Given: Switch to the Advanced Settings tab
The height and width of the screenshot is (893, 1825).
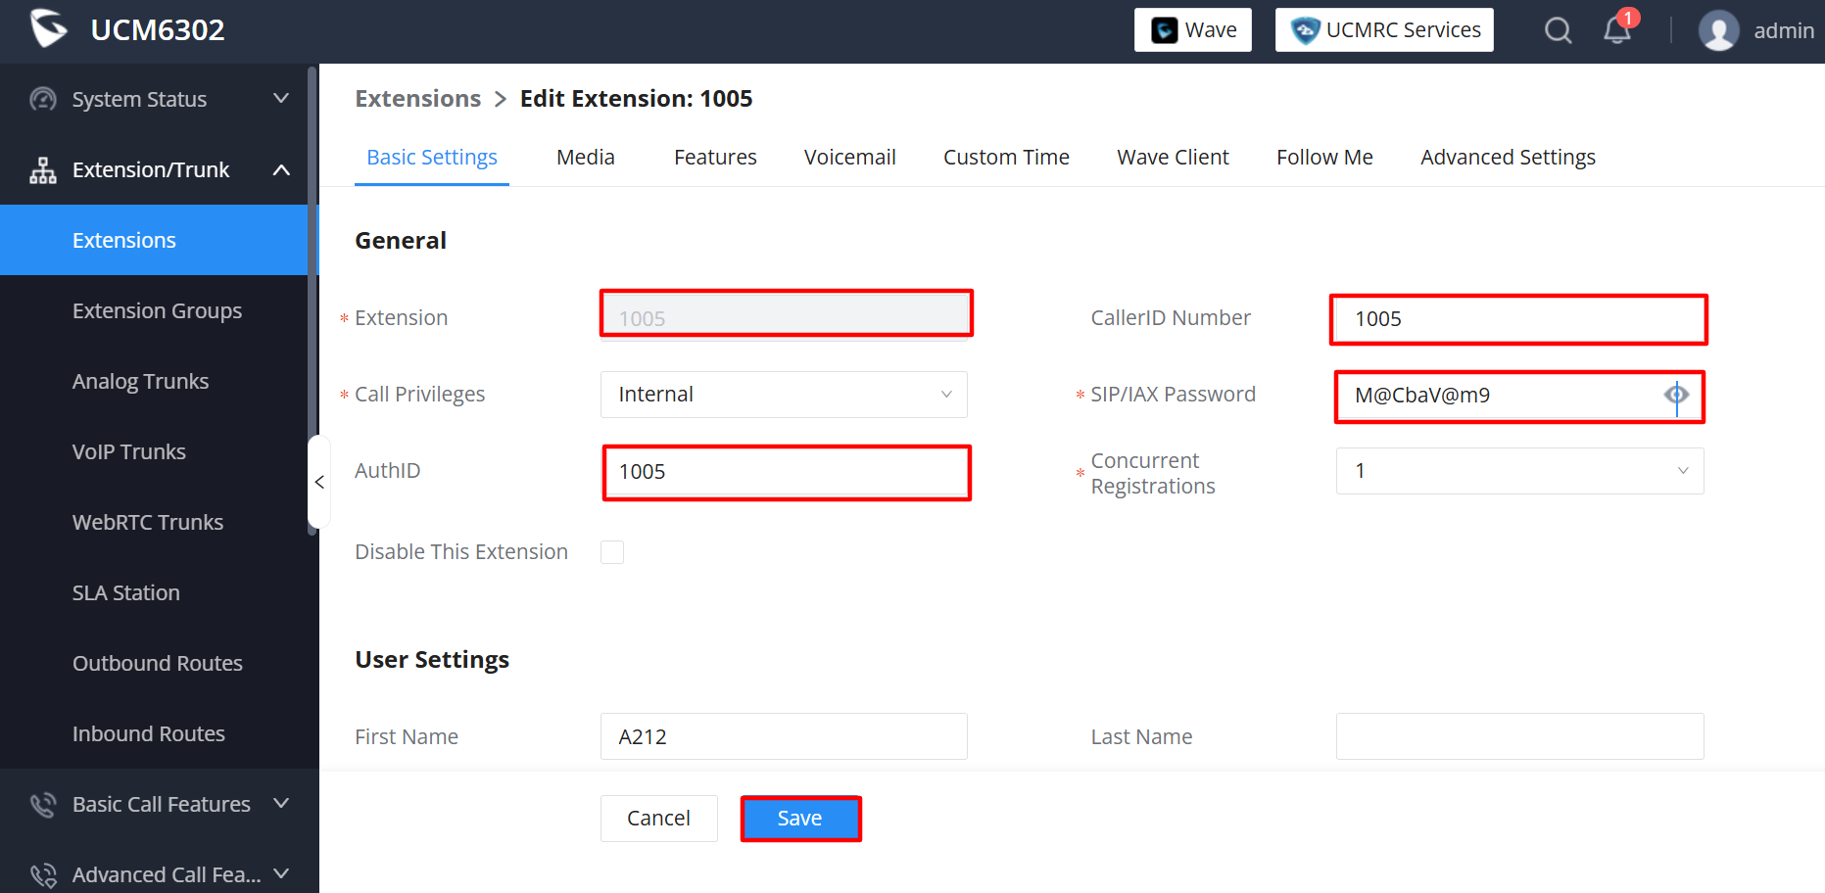Looking at the screenshot, I should coord(1508,158).
